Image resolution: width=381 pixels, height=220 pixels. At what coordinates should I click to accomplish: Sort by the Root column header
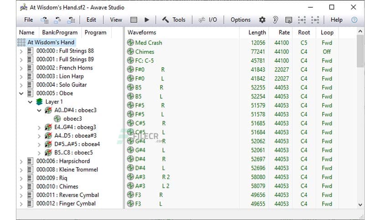(x=304, y=32)
